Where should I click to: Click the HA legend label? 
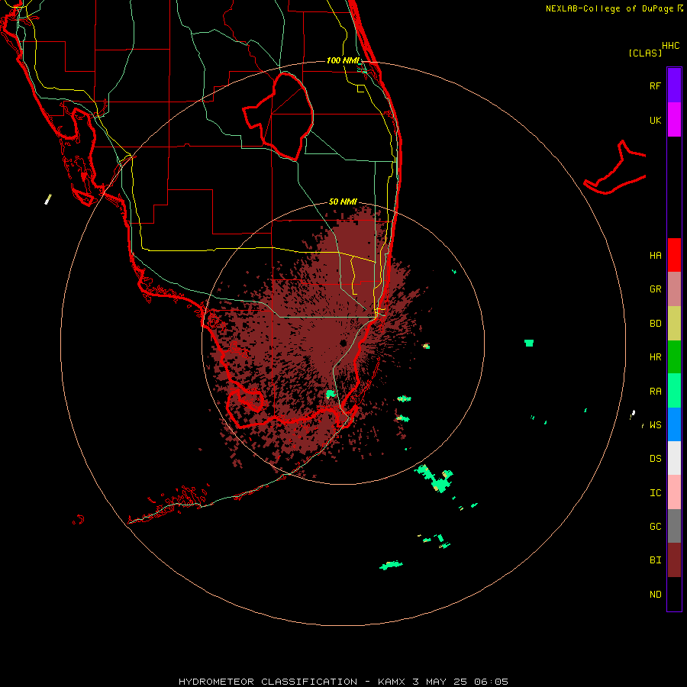(x=655, y=256)
